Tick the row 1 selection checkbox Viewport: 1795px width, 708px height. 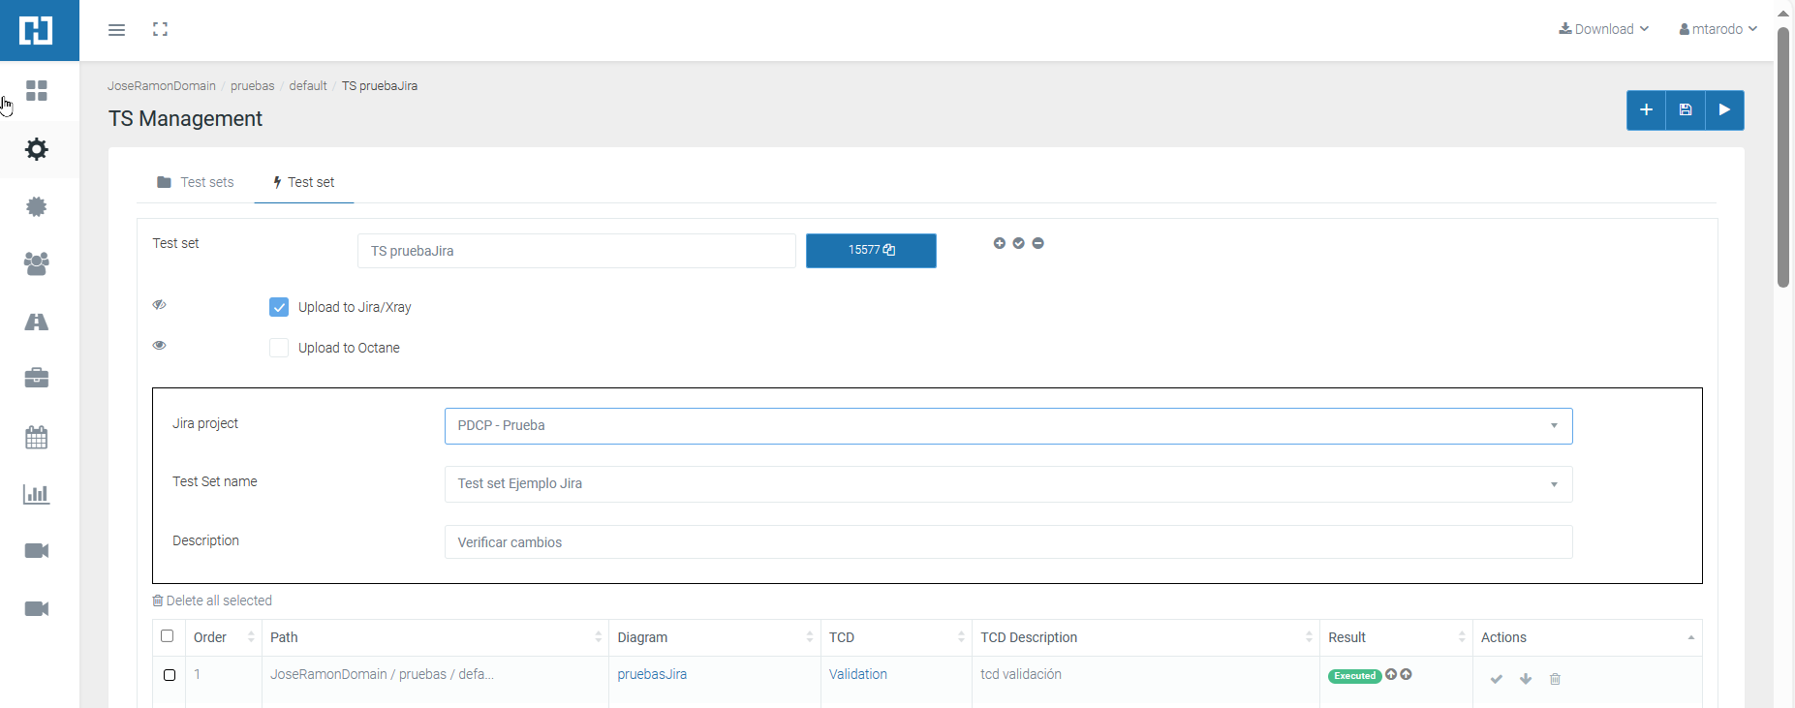170,675
